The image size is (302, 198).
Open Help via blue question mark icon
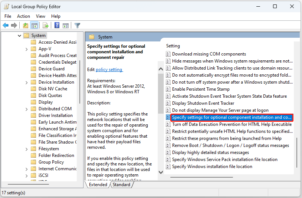[57, 25]
